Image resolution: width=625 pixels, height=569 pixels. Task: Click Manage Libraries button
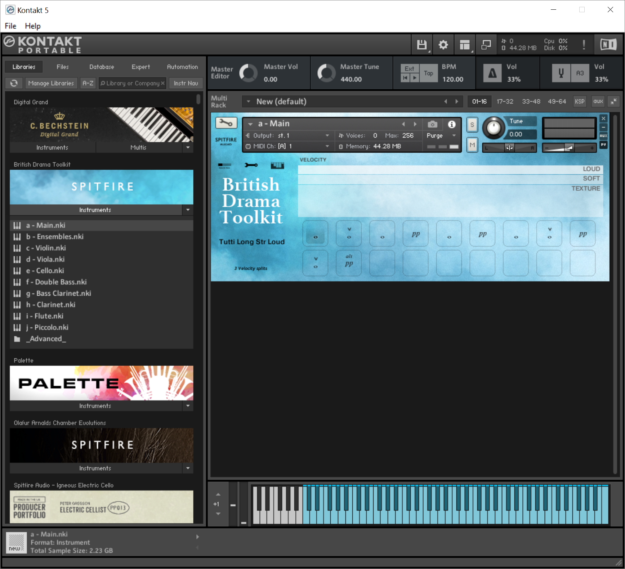[x=51, y=83]
